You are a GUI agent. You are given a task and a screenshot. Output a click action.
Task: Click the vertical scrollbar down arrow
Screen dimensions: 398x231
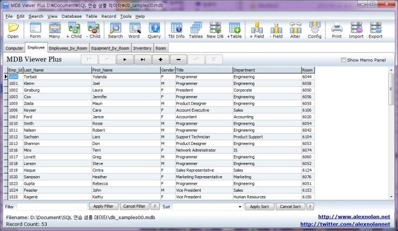tap(391, 197)
